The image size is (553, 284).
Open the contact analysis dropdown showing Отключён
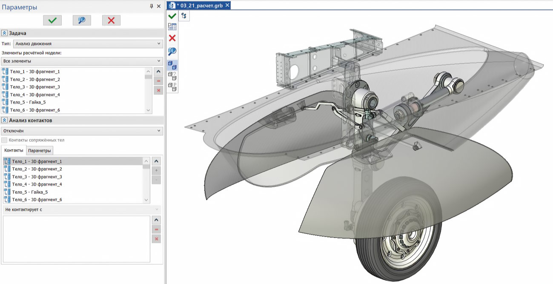click(82, 131)
